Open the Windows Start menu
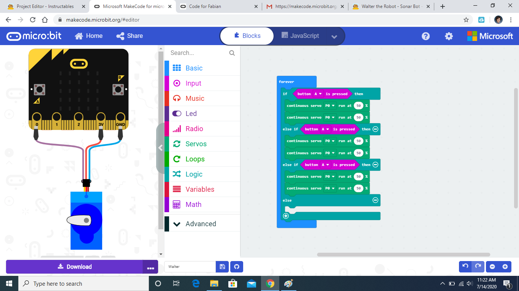The height and width of the screenshot is (291, 519). (x=9, y=283)
